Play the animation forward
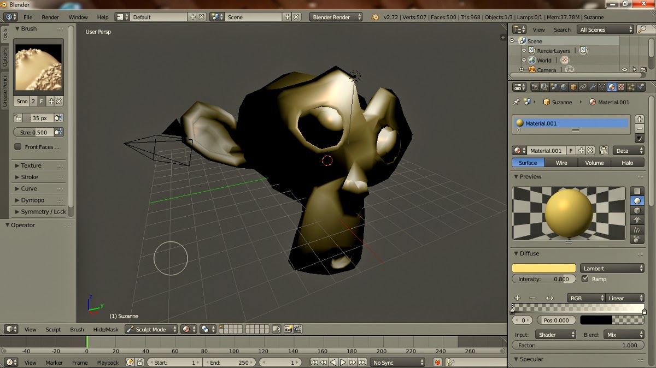This screenshot has height=368, width=656. tap(343, 363)
